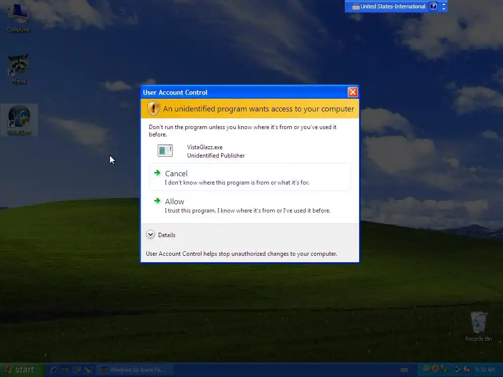Select the Recycle Bin icon
The image size is (503, 377).
478,326
